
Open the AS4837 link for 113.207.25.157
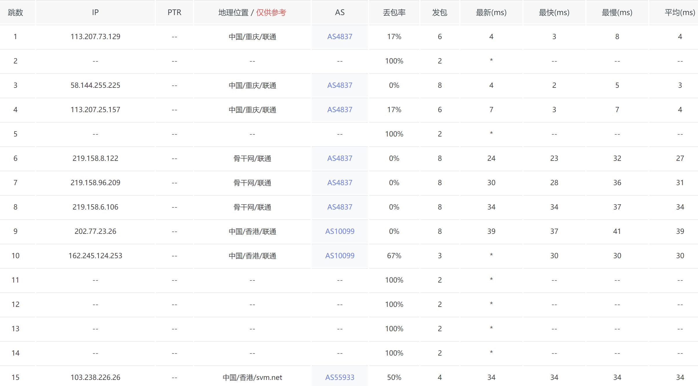[x=340, y=110]
